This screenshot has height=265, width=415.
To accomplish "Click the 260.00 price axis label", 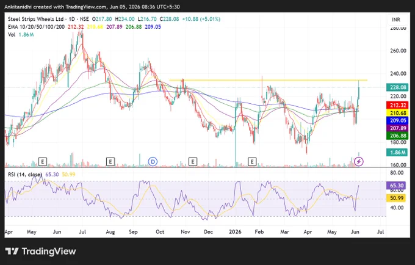I will [x=398, y=51].
